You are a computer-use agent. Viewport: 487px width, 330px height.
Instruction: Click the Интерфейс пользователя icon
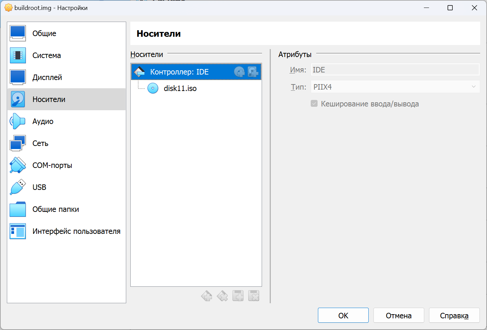18,231
